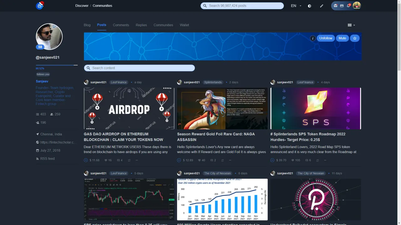Open likes count on SPS Token Roadmap post

[295, 160]
